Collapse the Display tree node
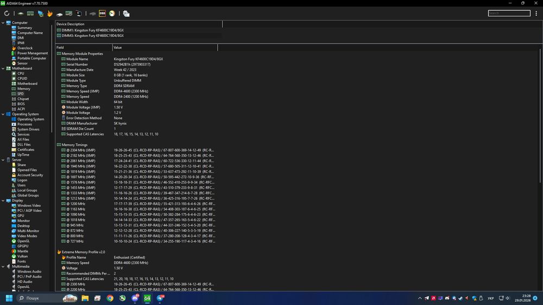The height and width of the screenshot is (305, 543). coord(3,200)
